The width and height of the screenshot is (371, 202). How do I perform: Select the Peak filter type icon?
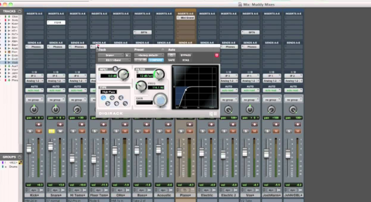coord(117,103)
